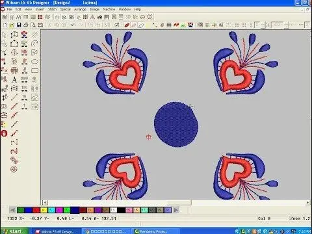Click the Undo arrow icon
The width and height of the screenshot is (312, 234).
click(x=73, y=25)
